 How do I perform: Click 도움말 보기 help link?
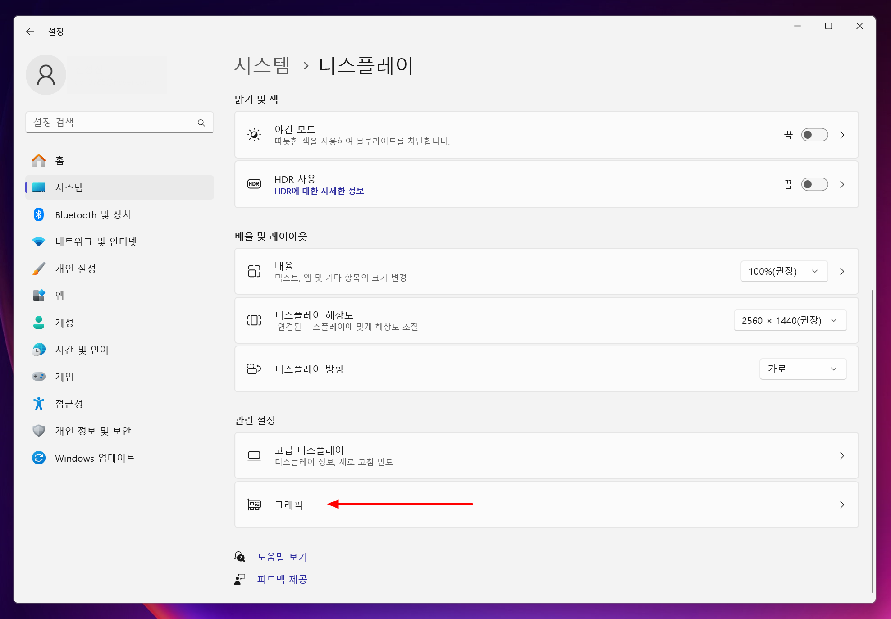(x=282, y=557)
